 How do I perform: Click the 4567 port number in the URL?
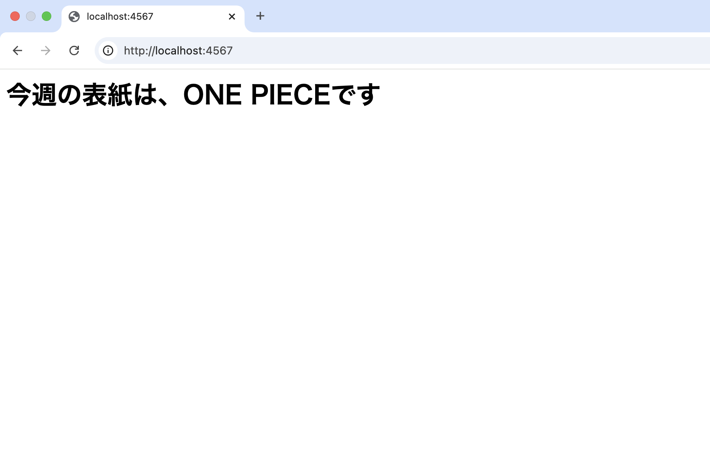point(219,51)
